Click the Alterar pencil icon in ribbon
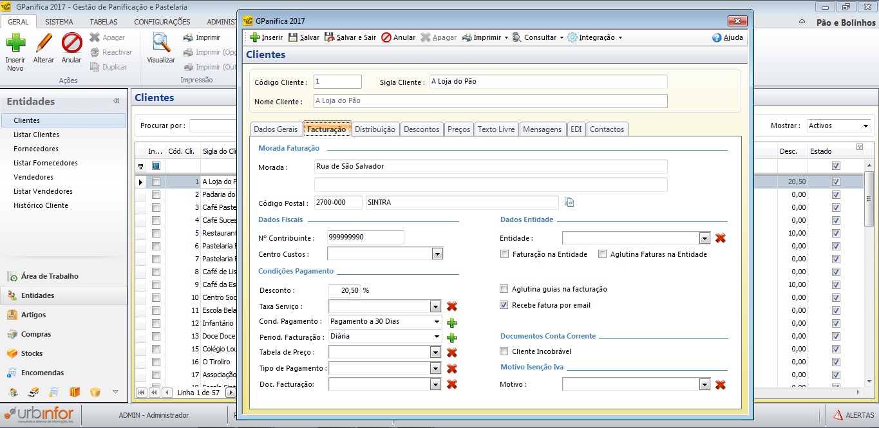This screenshot has width=879, height=428. pyautogui.click(x=44, y=43)
